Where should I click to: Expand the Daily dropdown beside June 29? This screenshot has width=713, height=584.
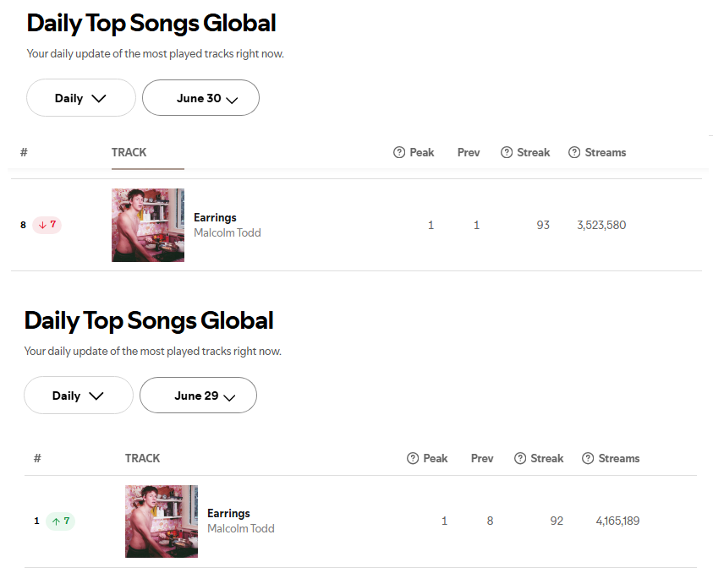pos(79,395)
